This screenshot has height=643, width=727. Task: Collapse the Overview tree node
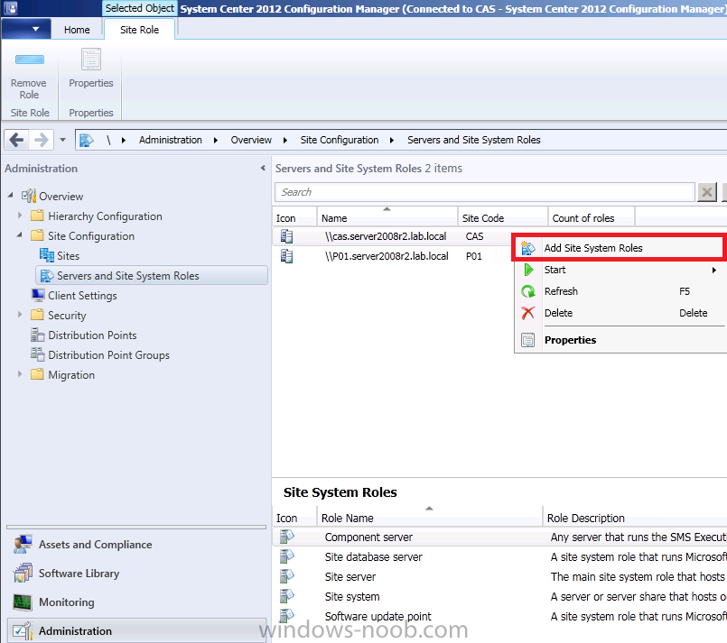[x=10, y=196]
